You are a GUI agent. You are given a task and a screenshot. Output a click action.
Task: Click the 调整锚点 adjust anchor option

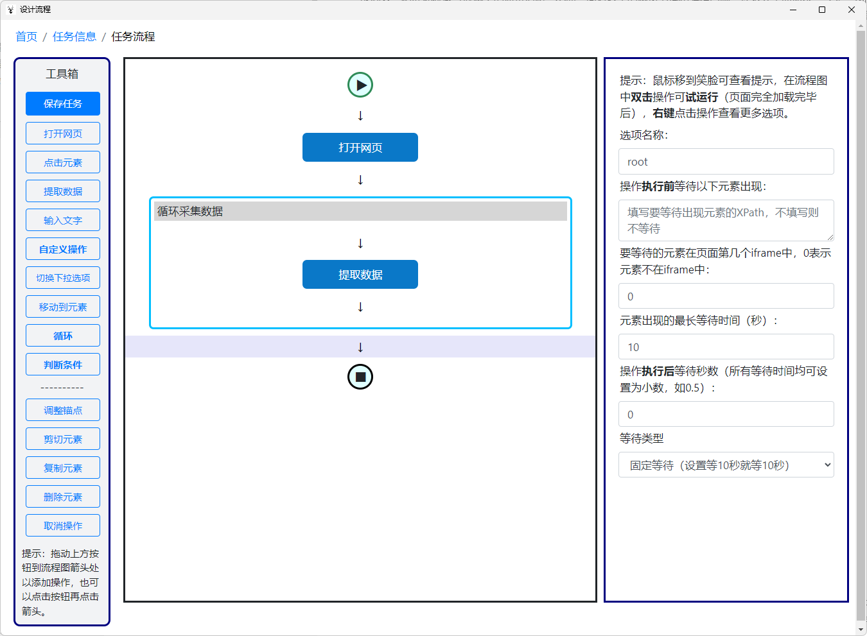[x=62, y=409]
